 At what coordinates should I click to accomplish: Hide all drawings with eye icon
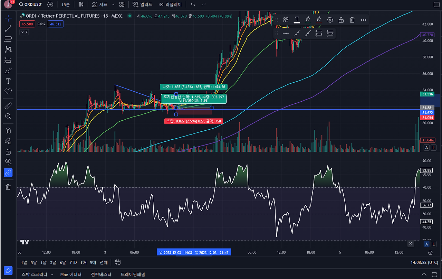tap(8, 161)
